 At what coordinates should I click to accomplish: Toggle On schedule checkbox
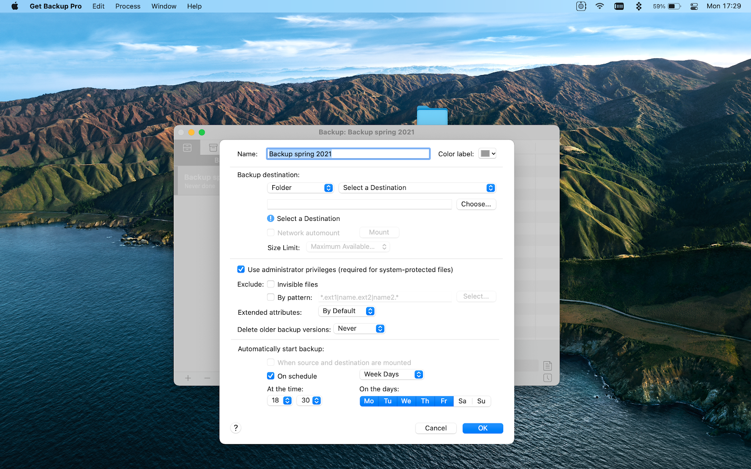click(x=271, y=376)
